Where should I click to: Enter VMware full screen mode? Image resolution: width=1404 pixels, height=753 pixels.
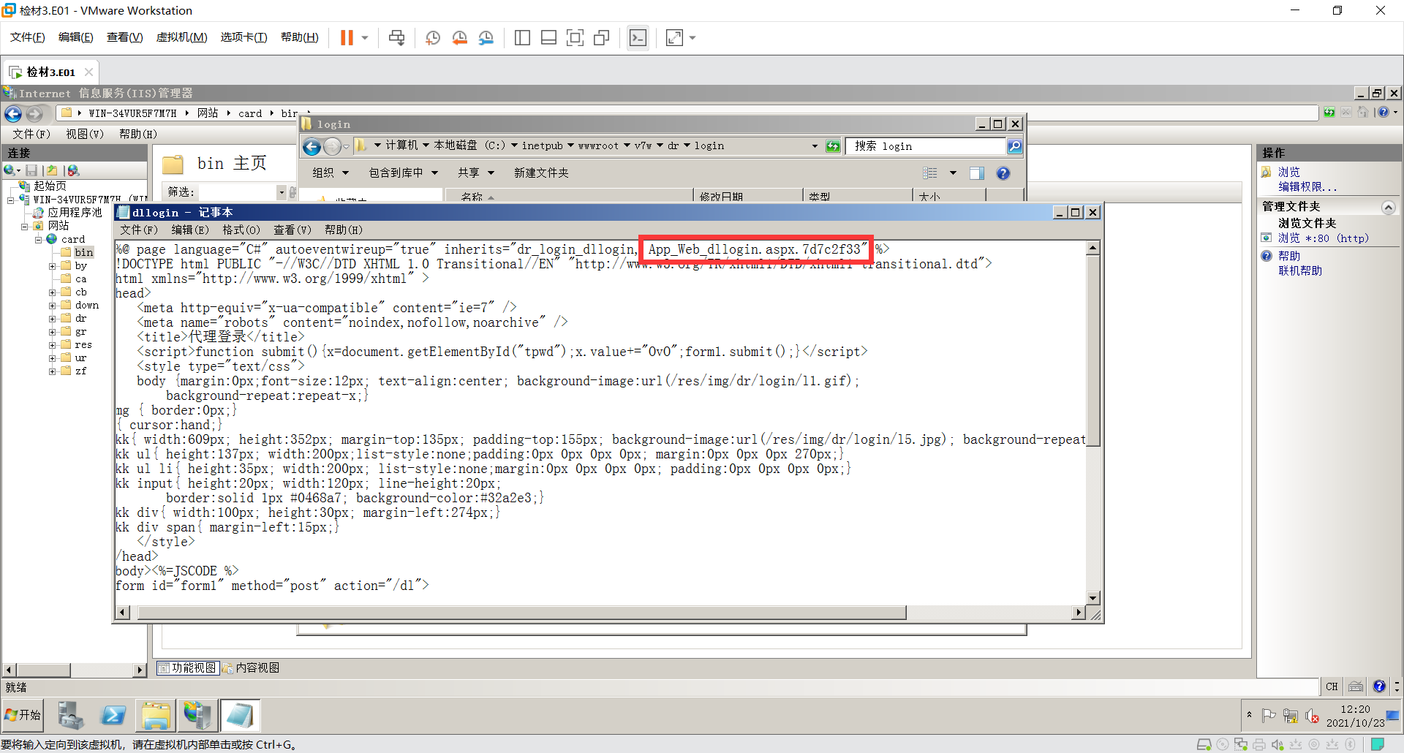(x=575, y=37)
